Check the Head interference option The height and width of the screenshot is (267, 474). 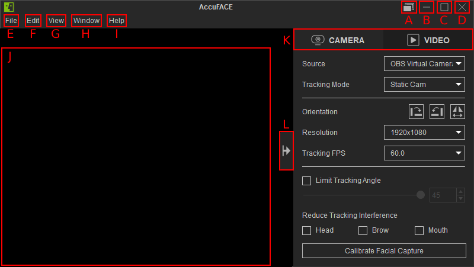coord(306,230)
